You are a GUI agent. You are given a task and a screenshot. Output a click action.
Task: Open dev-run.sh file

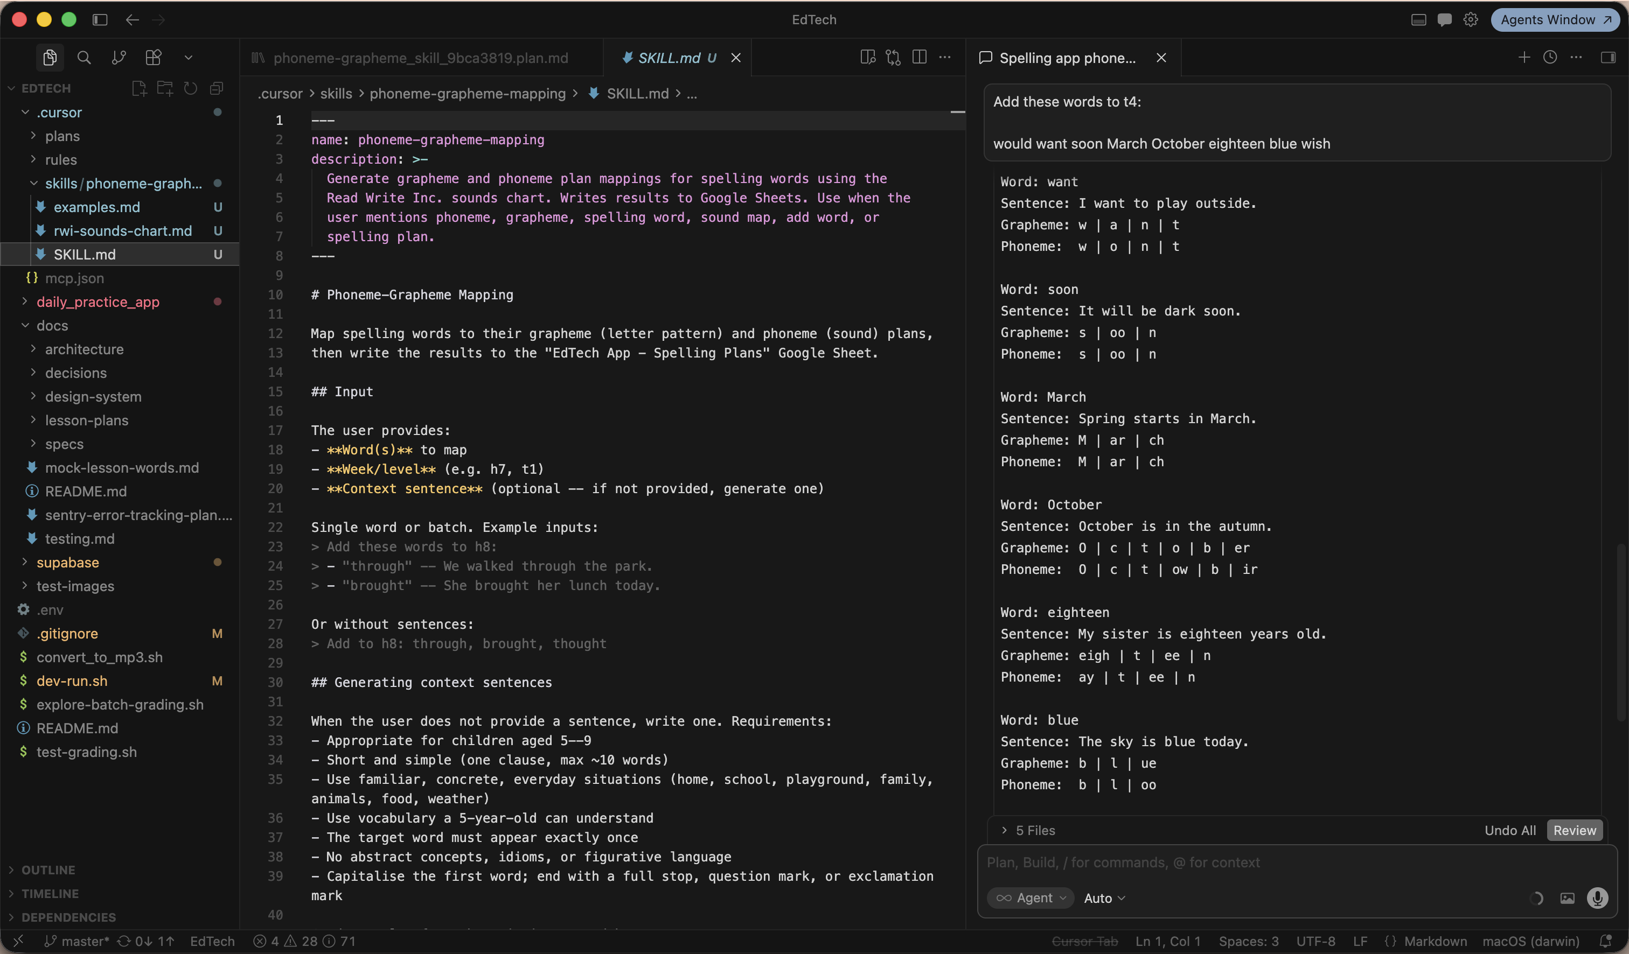120,681
